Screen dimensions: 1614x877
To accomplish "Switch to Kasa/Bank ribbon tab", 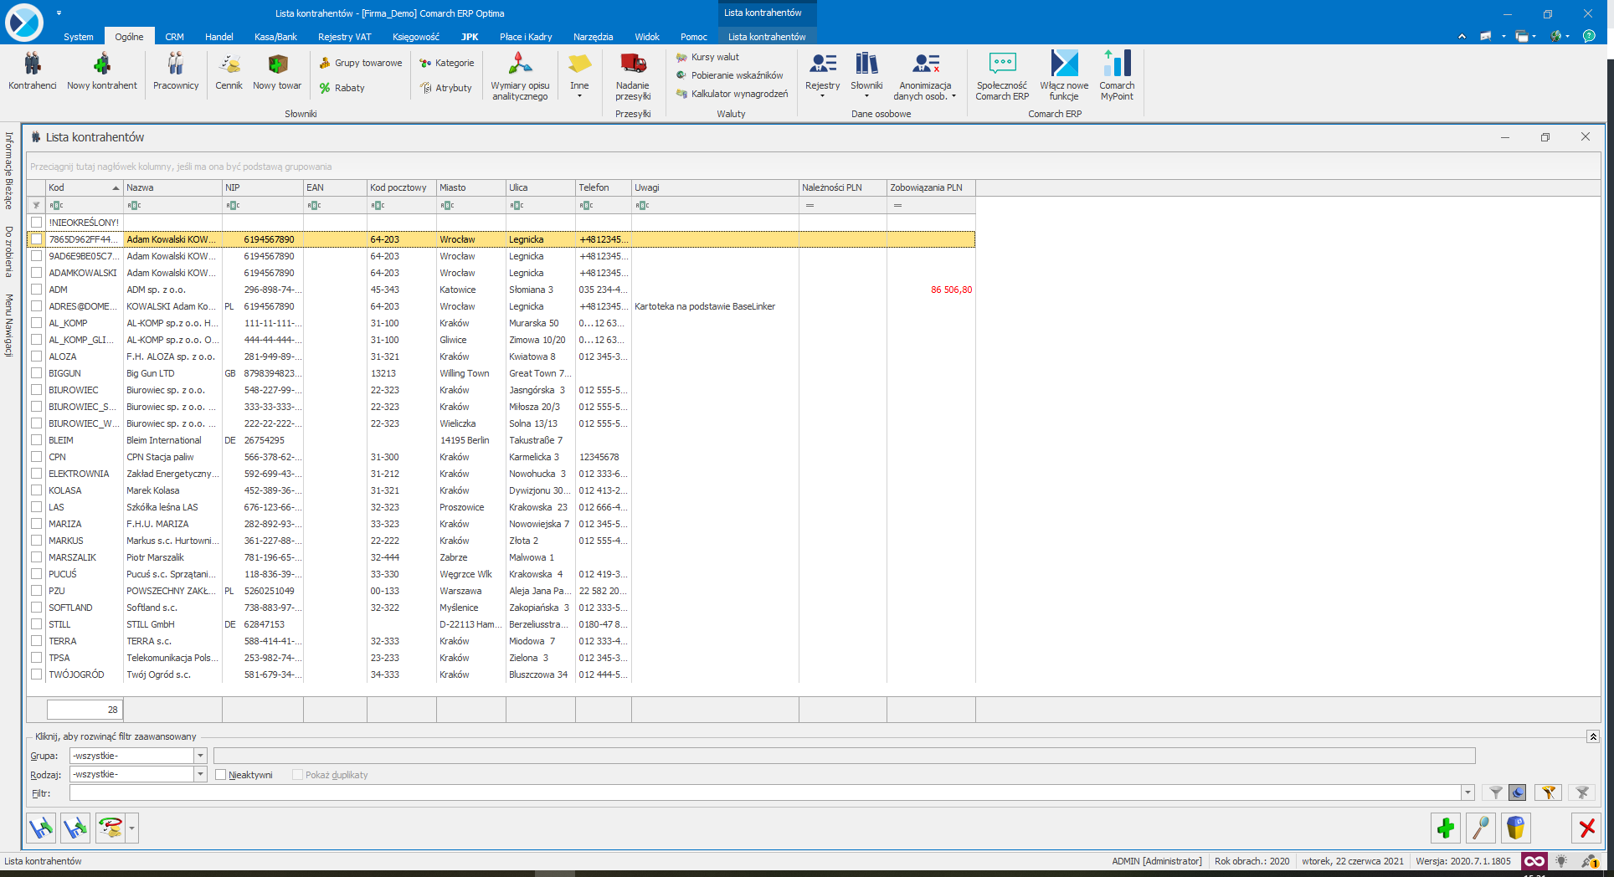I will pos(275,37).
